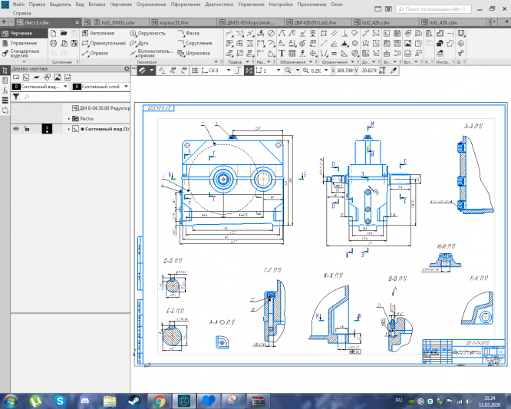Toggle the lock on Системный вид
This screenshot has width=511, height=409.
26,129
